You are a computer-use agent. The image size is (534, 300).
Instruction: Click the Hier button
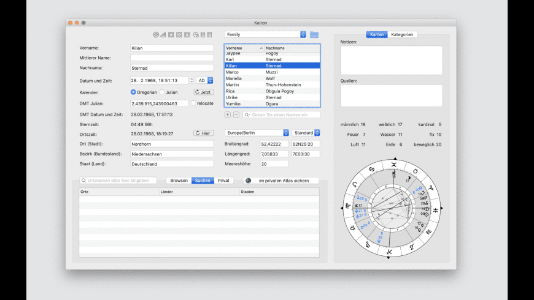204,133
